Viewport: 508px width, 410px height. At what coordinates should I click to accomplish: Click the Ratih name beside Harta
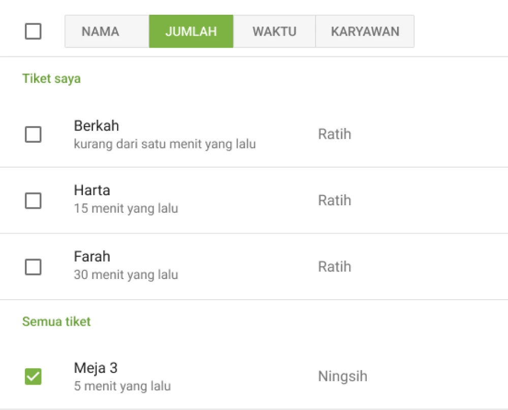(334, 200)
